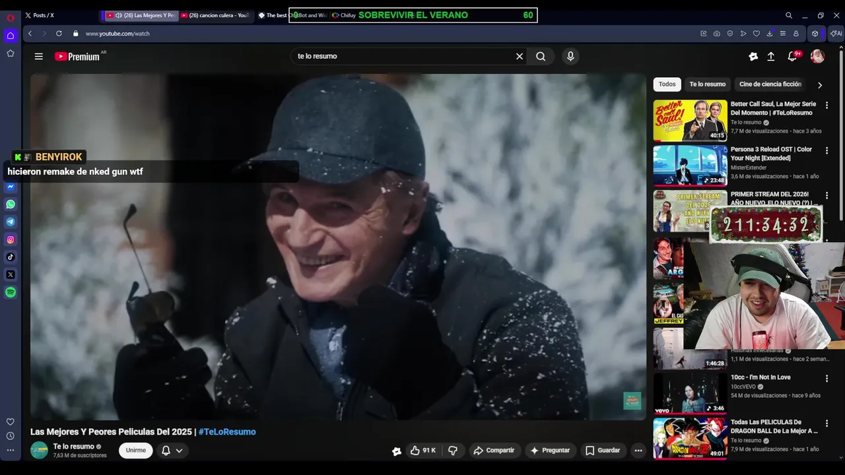Dislike the video
This screenshot has width=845, height=475.
coord(453,451)
